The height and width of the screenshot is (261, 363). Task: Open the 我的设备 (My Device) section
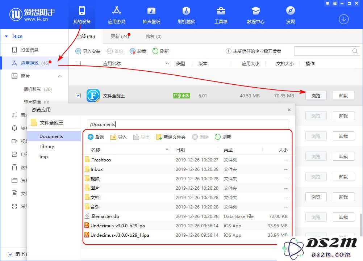pos(82,15)
